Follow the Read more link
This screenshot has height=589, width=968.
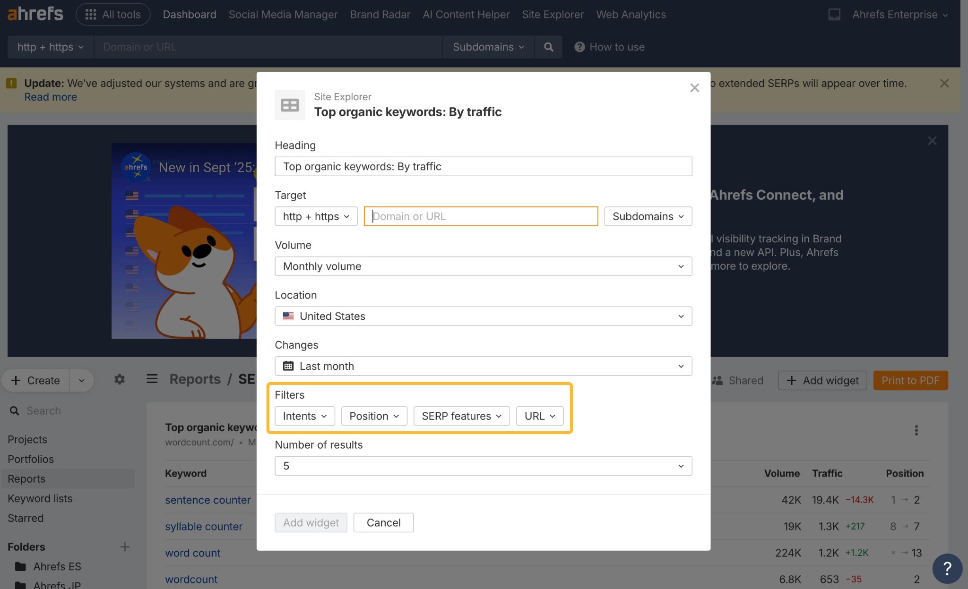51,97
